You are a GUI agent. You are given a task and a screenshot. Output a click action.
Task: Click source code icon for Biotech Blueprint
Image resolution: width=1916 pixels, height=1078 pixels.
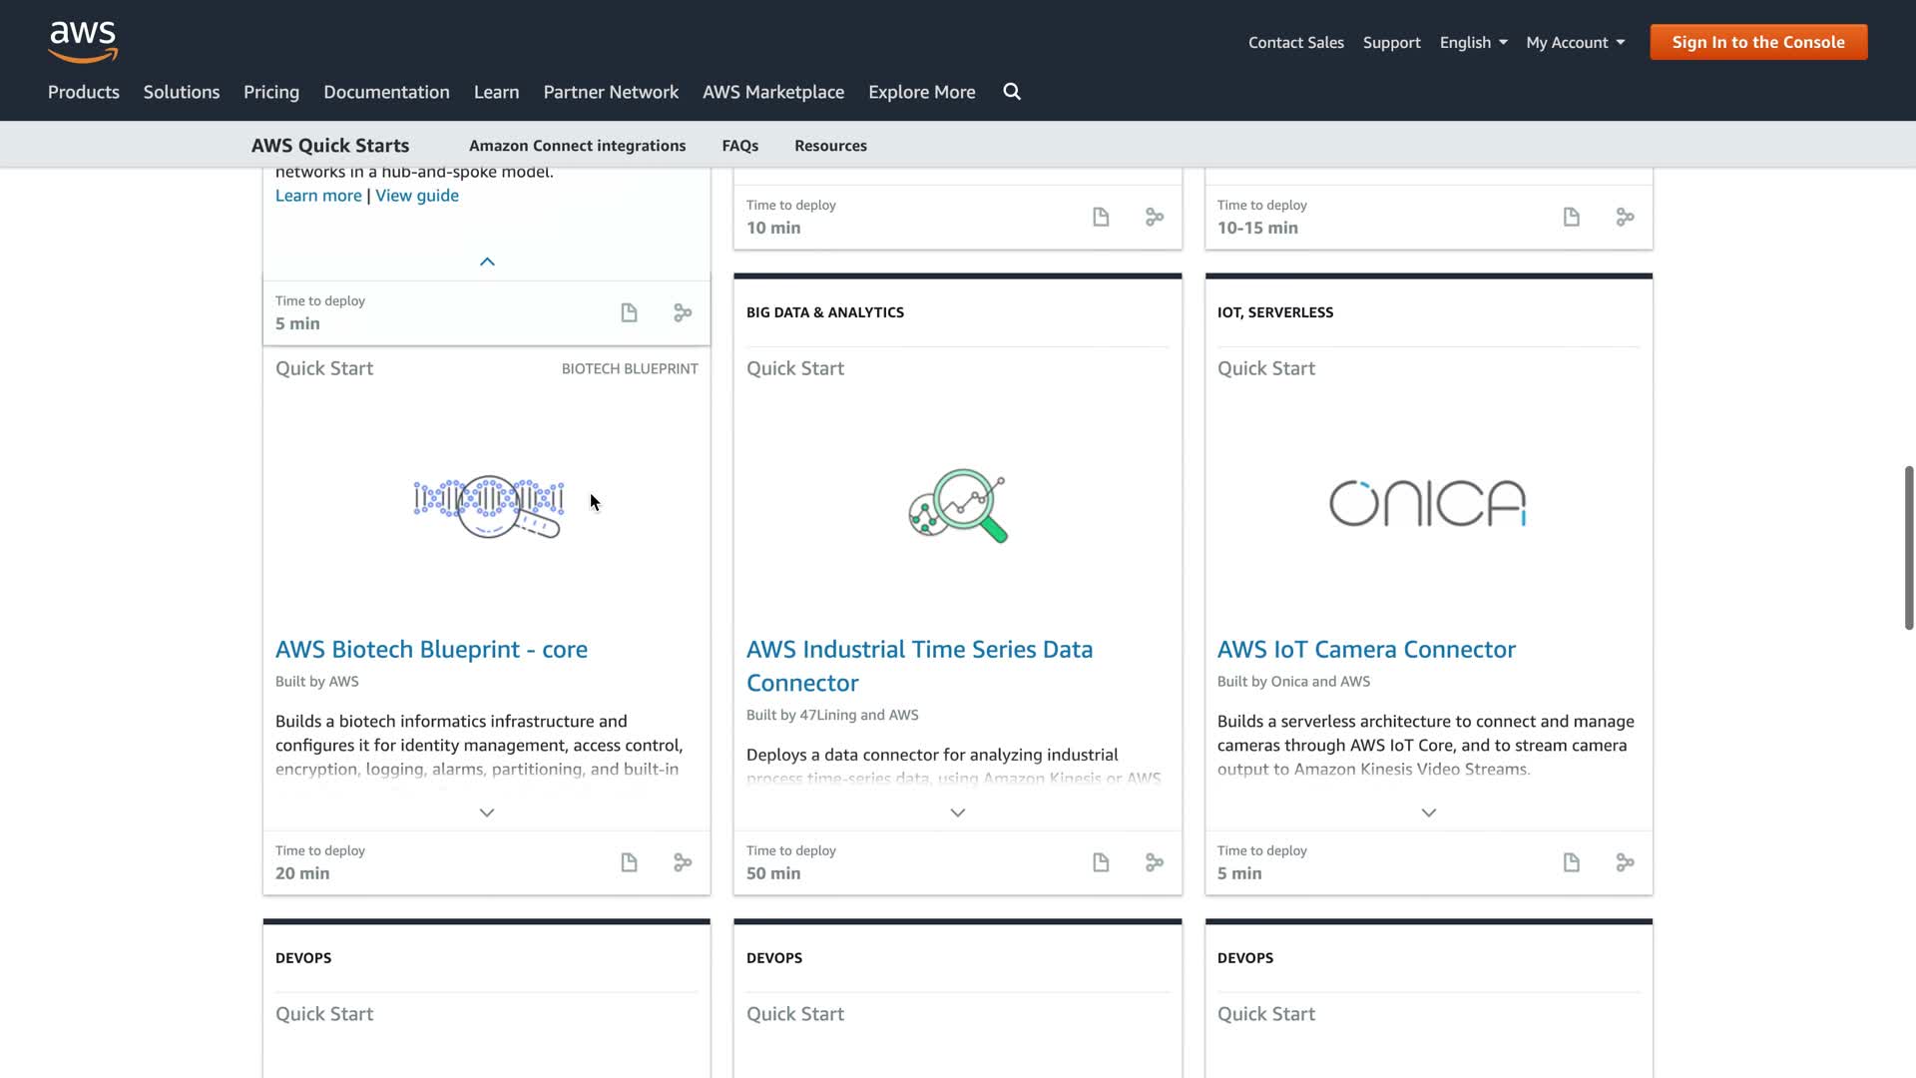683,862
